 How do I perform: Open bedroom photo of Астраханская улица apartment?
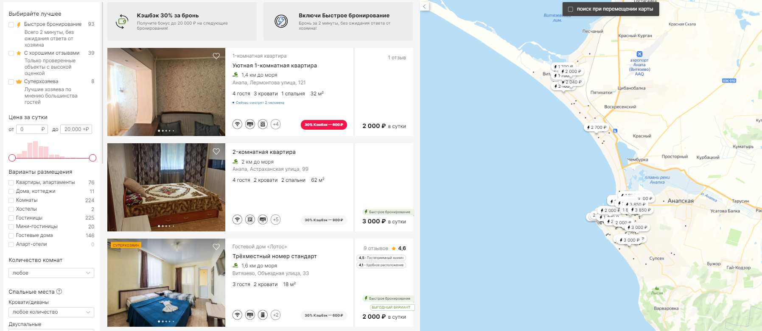point(166,187)
